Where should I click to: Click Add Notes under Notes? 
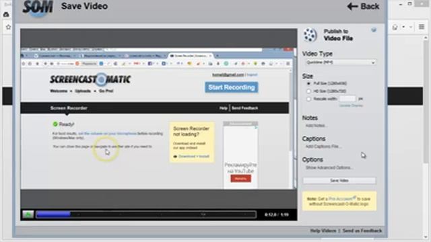click(x=316, y=126)
